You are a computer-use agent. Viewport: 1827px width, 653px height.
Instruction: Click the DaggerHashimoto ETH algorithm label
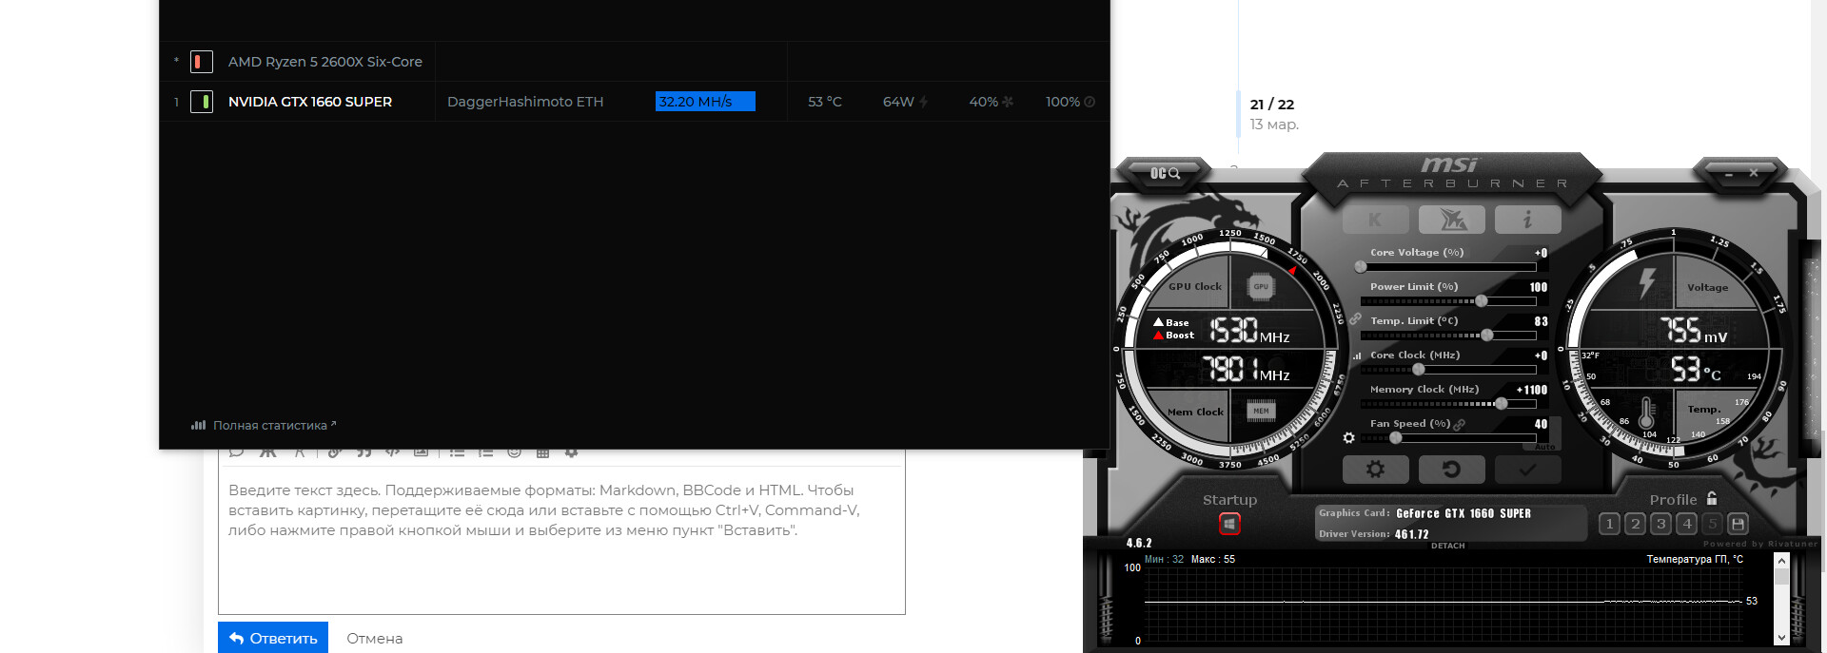(x=525, y=102)
